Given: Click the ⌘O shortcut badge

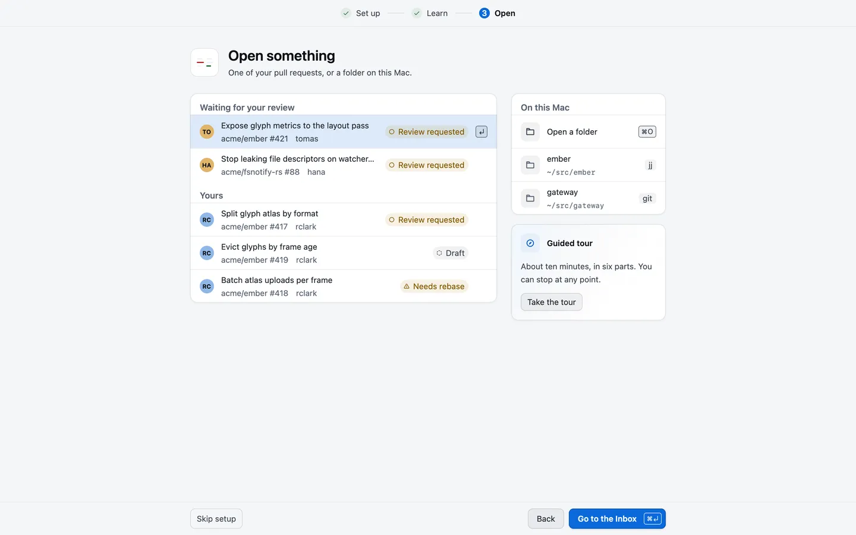Looking at the screenshot, I should 647,132.
